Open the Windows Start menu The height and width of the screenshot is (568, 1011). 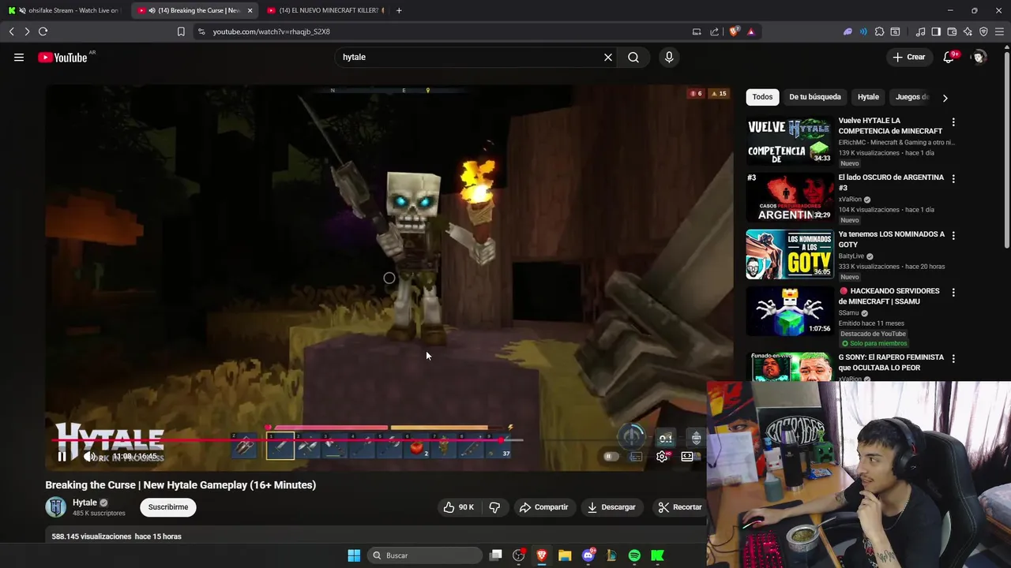[x=354, y=555]
